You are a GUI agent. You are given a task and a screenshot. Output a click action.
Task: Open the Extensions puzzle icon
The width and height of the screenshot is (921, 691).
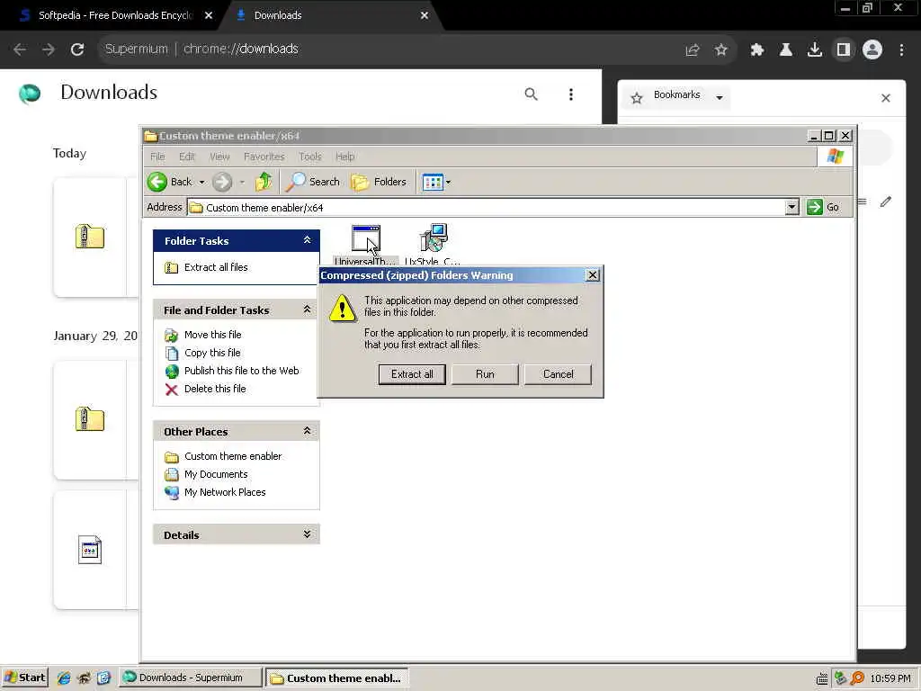point(757,50)
